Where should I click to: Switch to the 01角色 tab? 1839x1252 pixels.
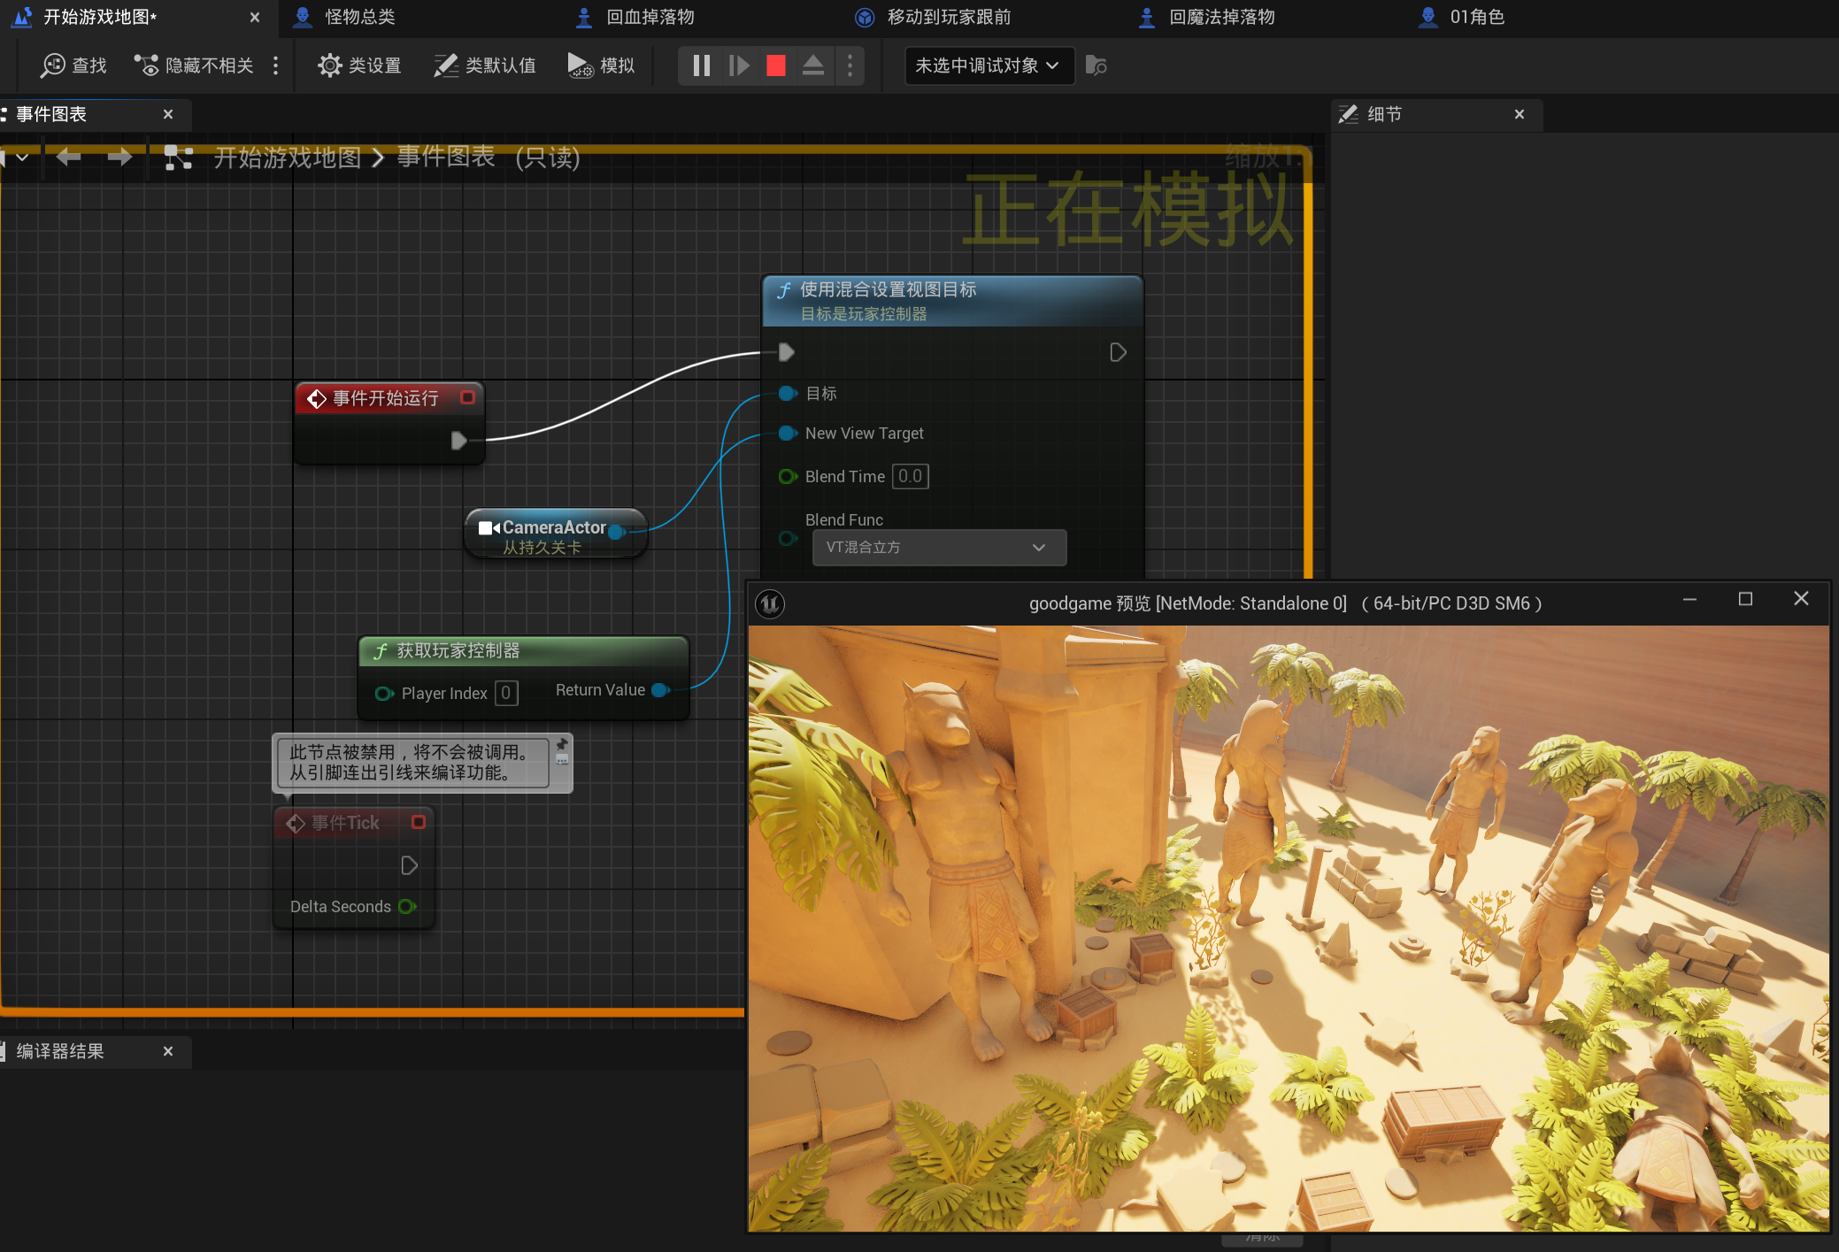1476,17
